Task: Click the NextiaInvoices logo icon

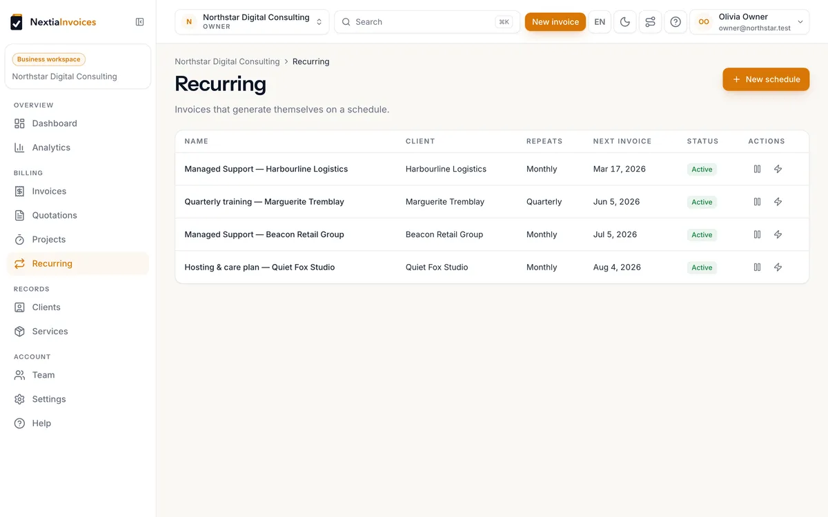Action: pos(17,22)
